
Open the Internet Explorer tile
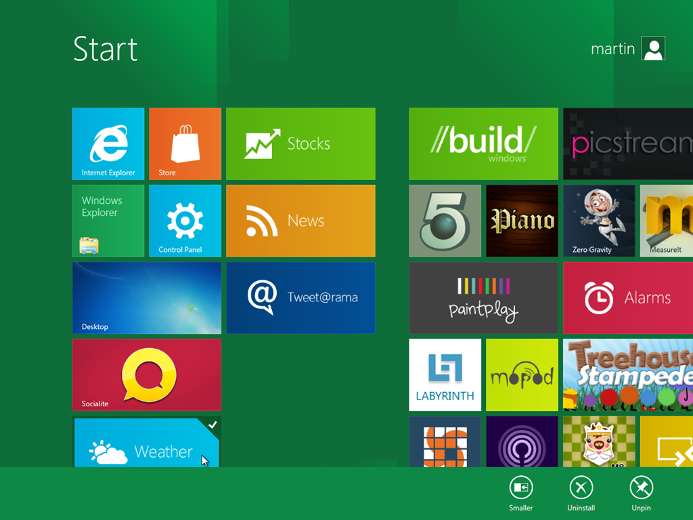pyautogui.click(x=108, y=144)
